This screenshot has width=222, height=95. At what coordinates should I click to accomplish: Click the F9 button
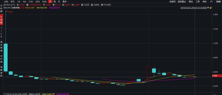211,2
